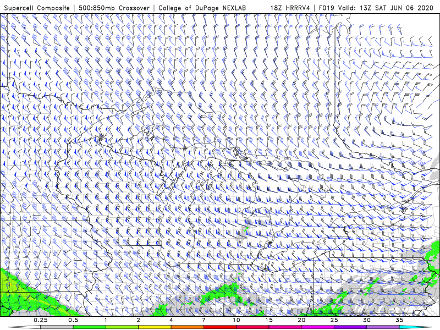Select the violet 25–30 color bar segment
Image resolution: width=440 pixels, height=330 pixels.
pyautogui.click(x=350, y=327)
